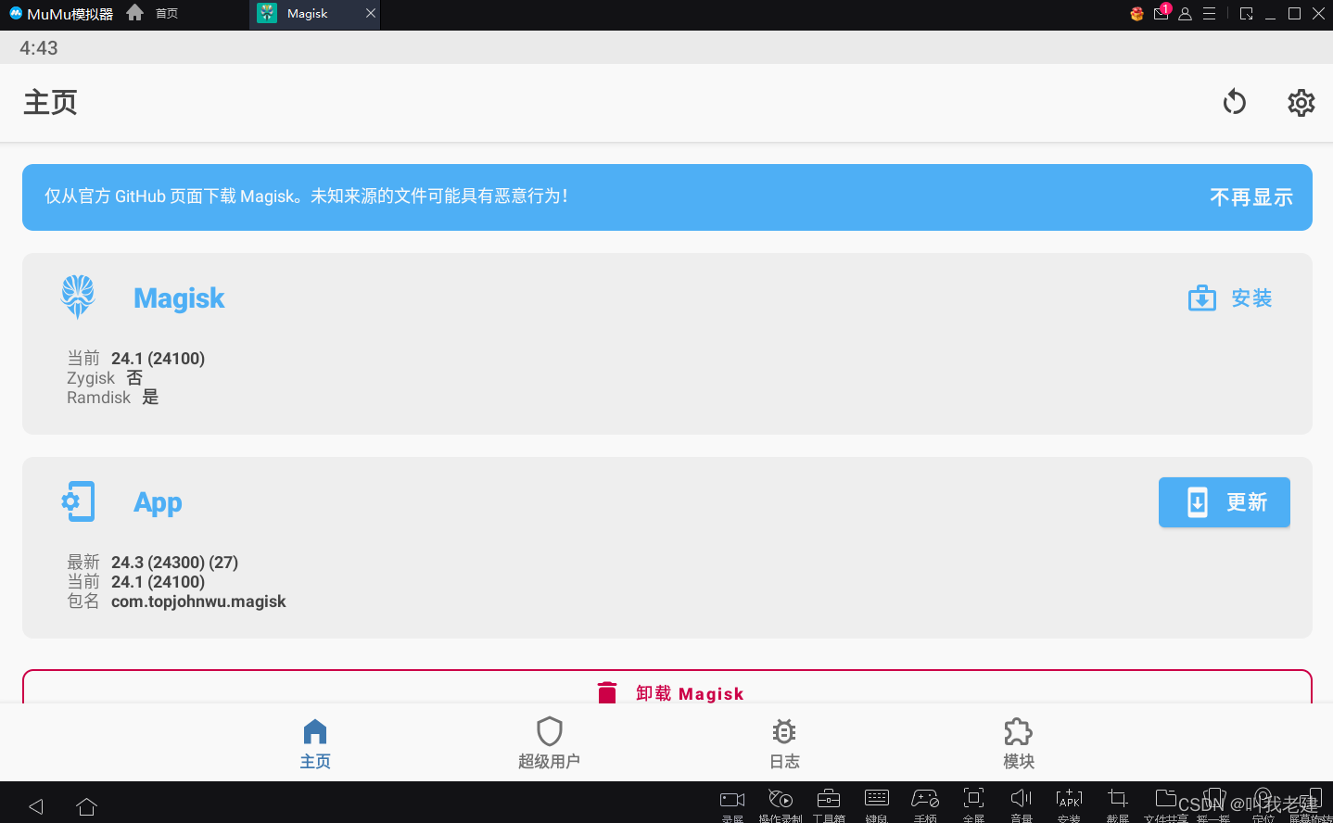The height and width of the screenshot is (823, 1333).
Task: Click the Magisk current version 24.1 (24100) value
Action: [158, 359]
